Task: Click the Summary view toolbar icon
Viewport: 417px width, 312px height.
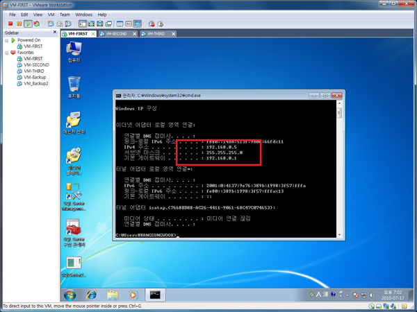Action: coord(120,24)
